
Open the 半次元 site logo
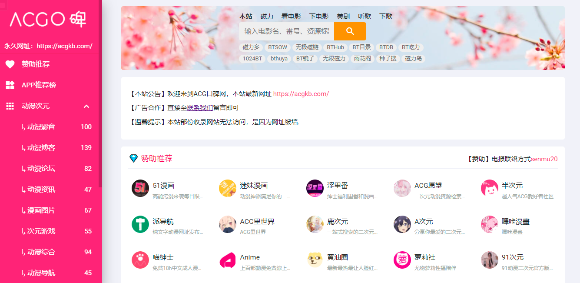(490, 188)
